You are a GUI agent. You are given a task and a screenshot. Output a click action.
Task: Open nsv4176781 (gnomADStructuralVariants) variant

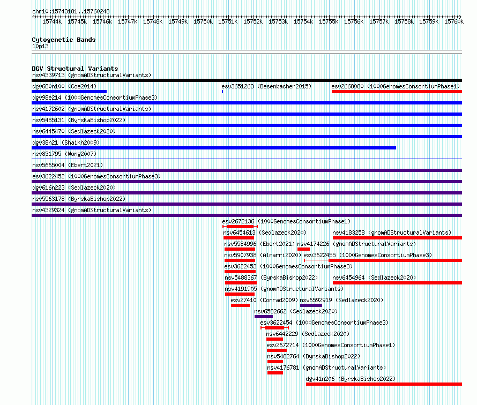326,367
